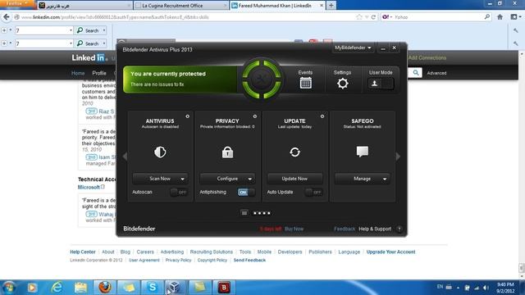Click the LinkedIn search magnifier button
This screenshot has width=525, height=295.
pyautogui.click(x=416, y=73)
